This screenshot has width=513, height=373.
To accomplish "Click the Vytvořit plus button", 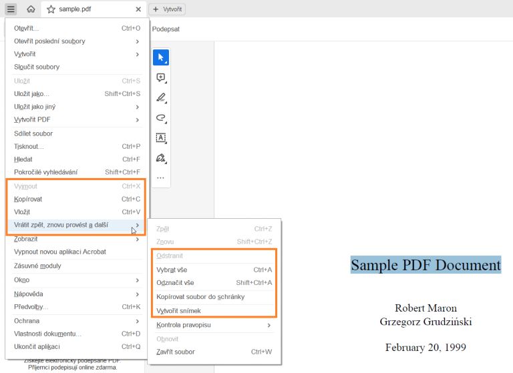I will [x=167, y=9].
